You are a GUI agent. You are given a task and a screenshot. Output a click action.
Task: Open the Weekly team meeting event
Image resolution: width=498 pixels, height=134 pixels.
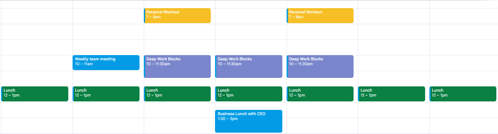point(106,62)
